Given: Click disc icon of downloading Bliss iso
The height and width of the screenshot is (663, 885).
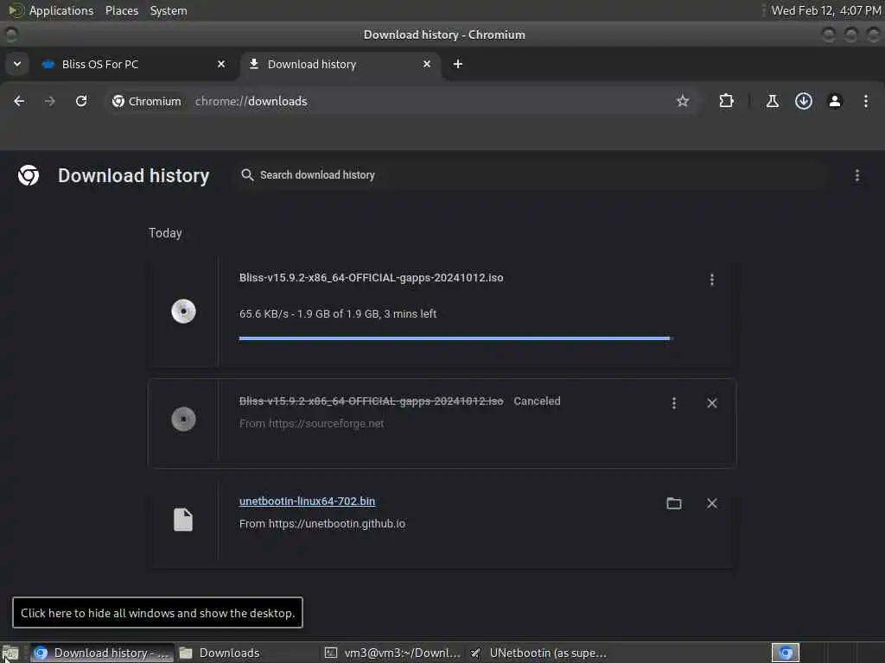Looking at the screenshot, I should coord(183,311).
